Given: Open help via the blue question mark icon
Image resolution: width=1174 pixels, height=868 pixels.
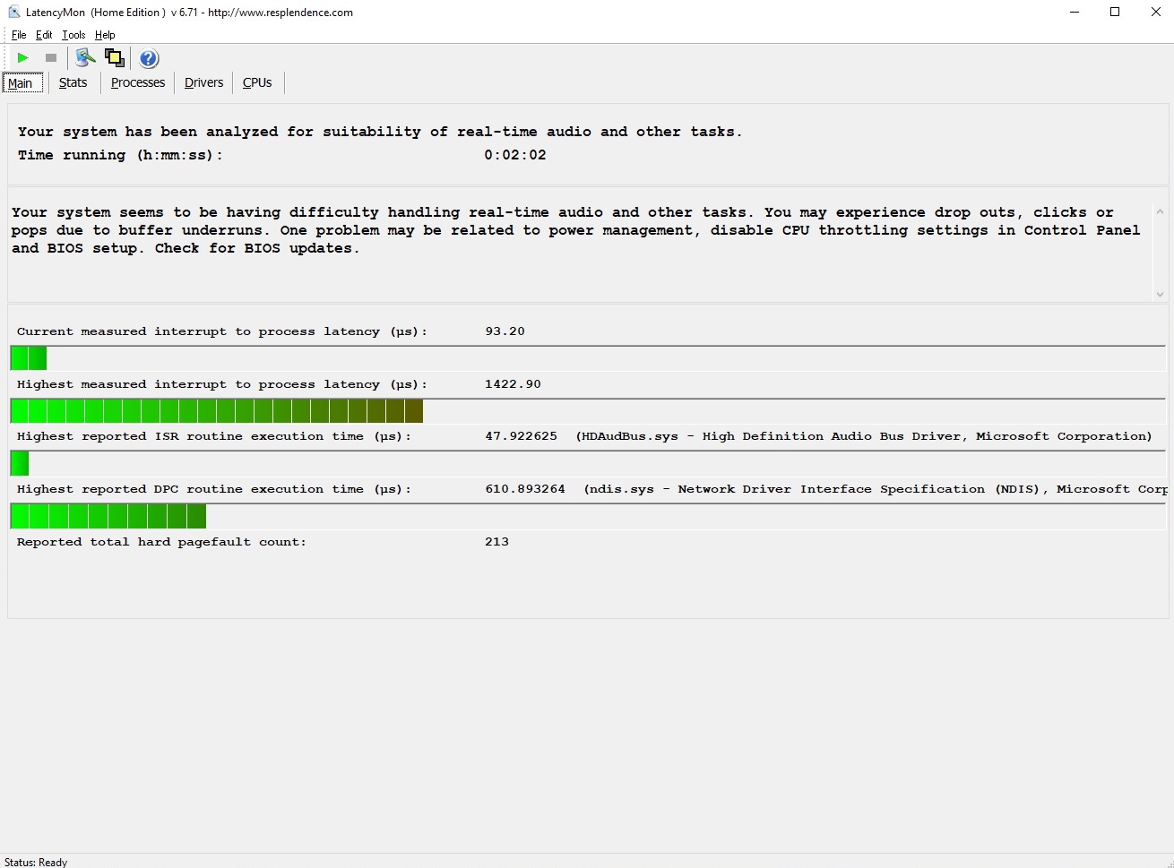Looking at the screenshot, I should pyautogui.click(x=149, y=58).
